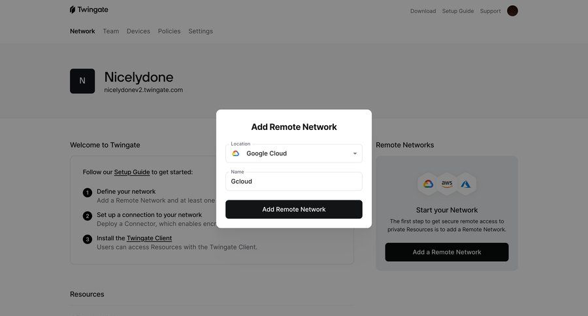This screenshot has height=316, width=588.
Task: Click the Add Remote Network dialog title
Action: (294, 127)
